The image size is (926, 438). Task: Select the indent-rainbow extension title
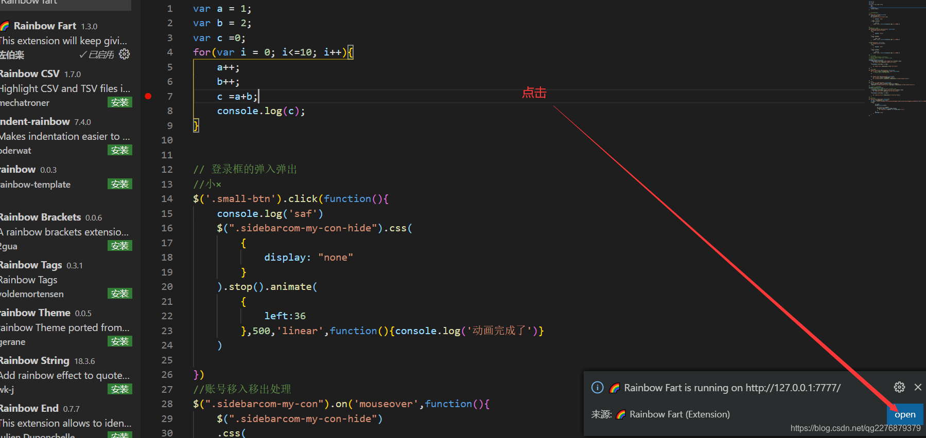click(35, 121)
